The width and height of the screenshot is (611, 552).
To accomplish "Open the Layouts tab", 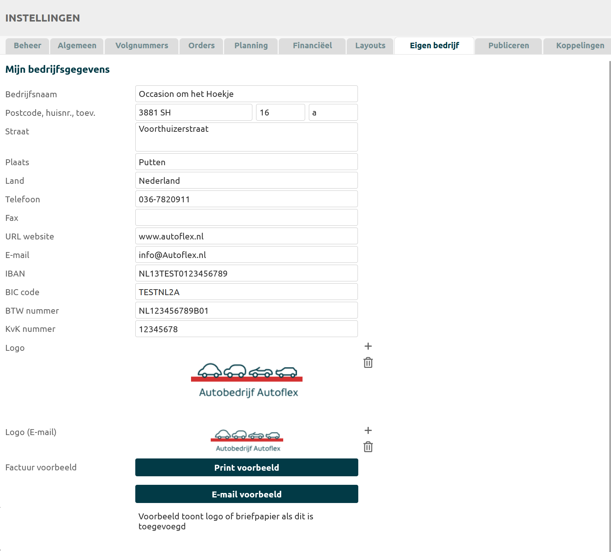I will [370, 46].
